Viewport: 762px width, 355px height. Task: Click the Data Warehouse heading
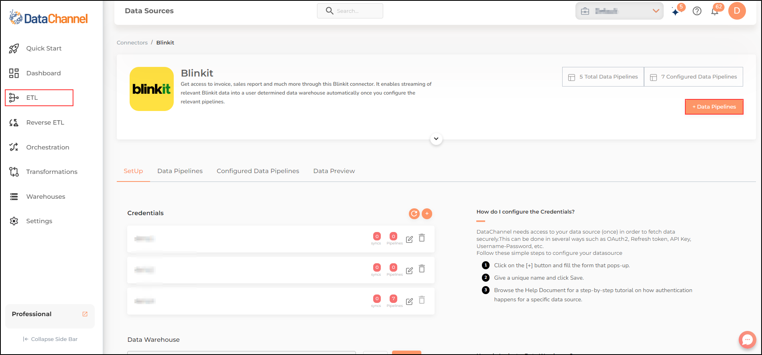[154, 340]
